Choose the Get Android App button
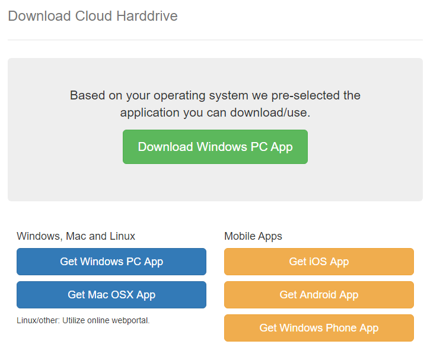Viewport: 443px width, 354px height. point(318,295)
